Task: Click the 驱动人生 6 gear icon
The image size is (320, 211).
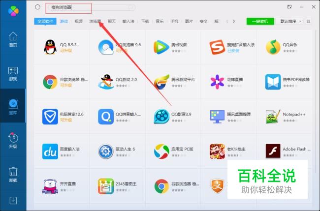Action: tap(106, 151)
